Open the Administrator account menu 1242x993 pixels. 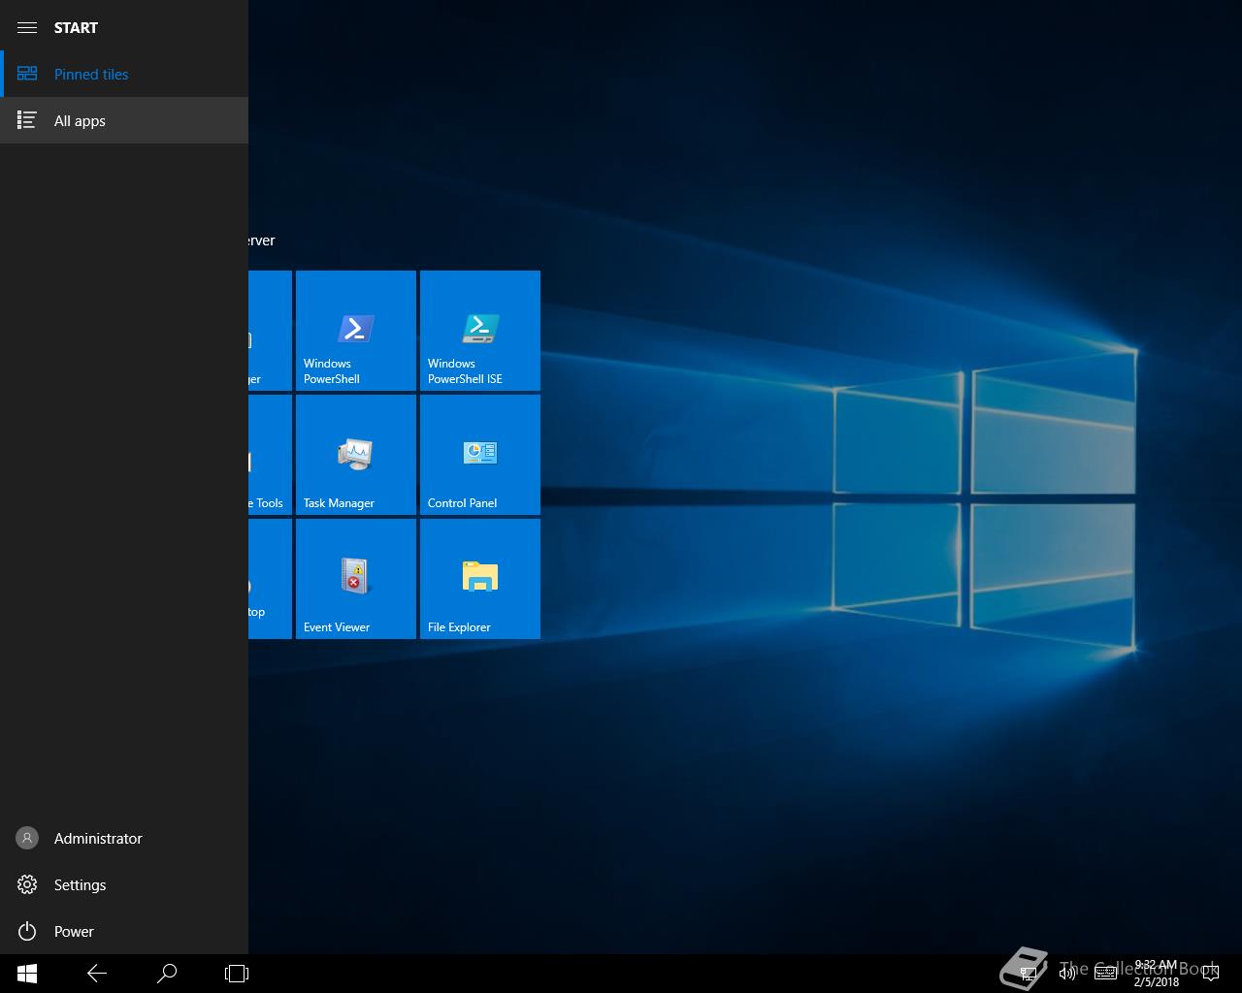[124, 838]
